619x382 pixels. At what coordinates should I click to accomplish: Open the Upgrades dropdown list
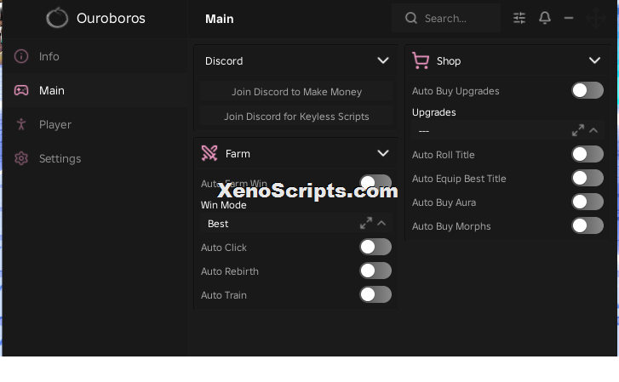[x=507, y=131]
